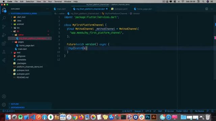Open errors and warnings problems indicator
Screen dimensions: 216x121
click(8, 111)
